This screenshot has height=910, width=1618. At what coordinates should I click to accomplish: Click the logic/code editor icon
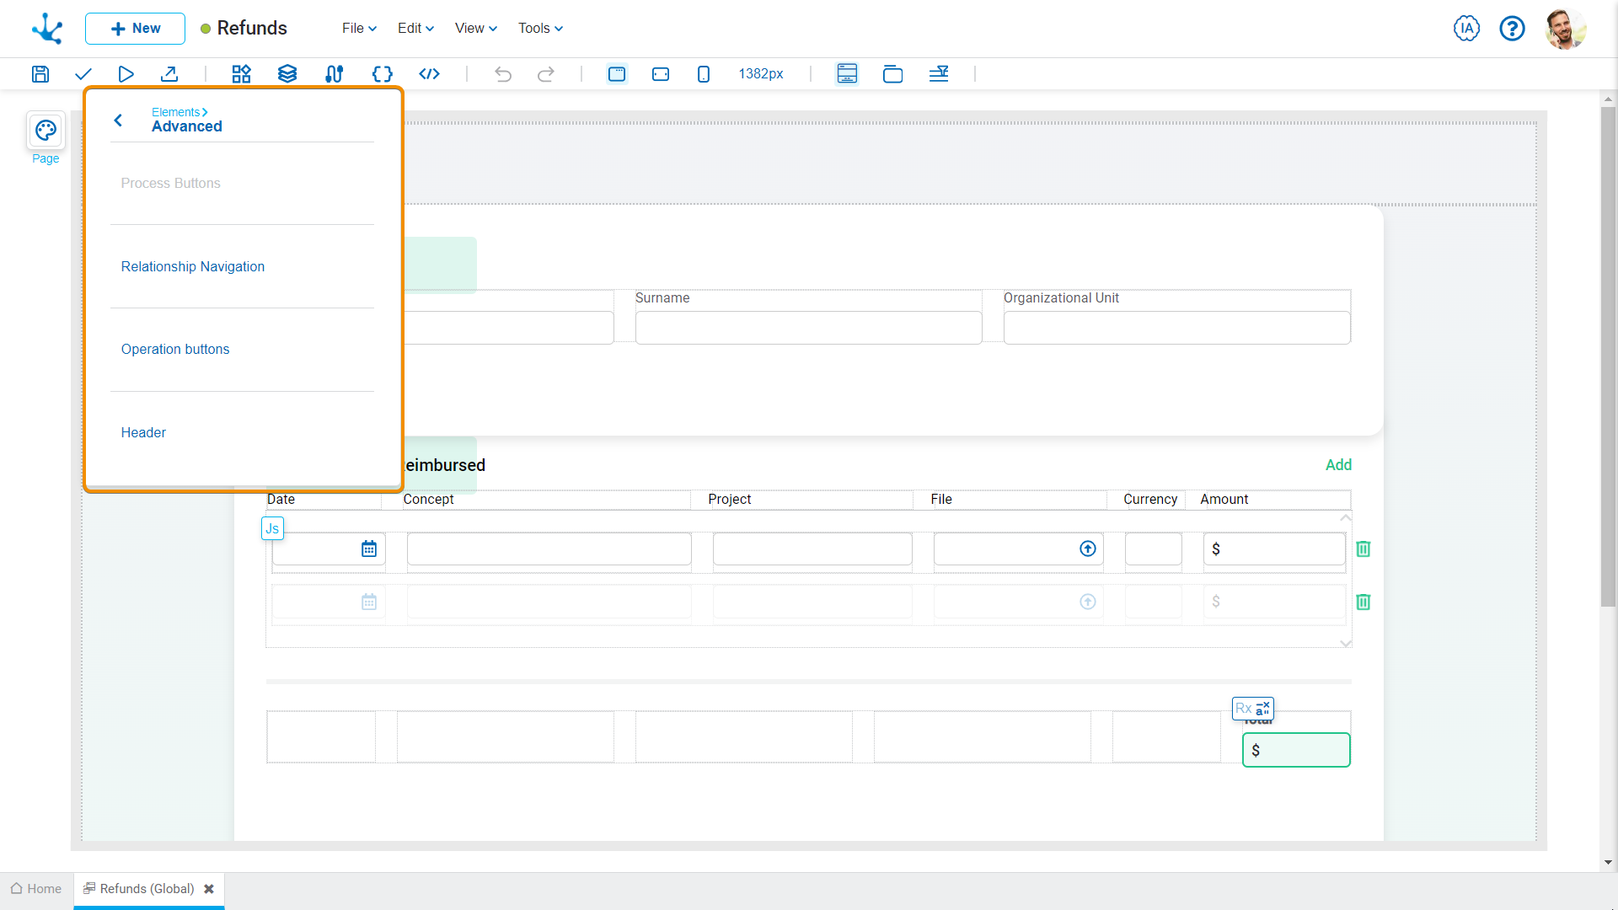pos(428,74)
